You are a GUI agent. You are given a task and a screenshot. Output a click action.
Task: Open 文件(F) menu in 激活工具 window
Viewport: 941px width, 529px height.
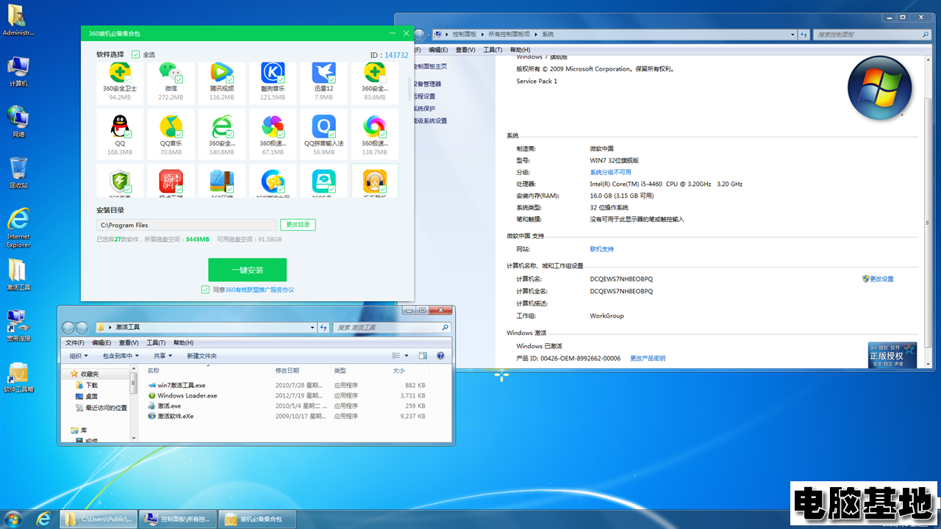74,342
